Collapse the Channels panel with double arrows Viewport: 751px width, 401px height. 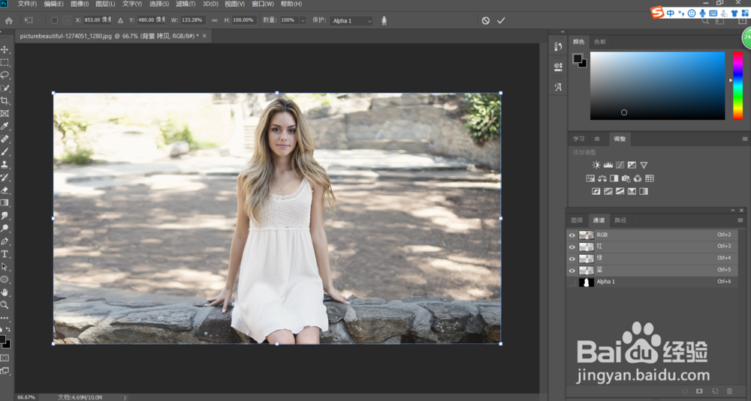tap(733, 211)
